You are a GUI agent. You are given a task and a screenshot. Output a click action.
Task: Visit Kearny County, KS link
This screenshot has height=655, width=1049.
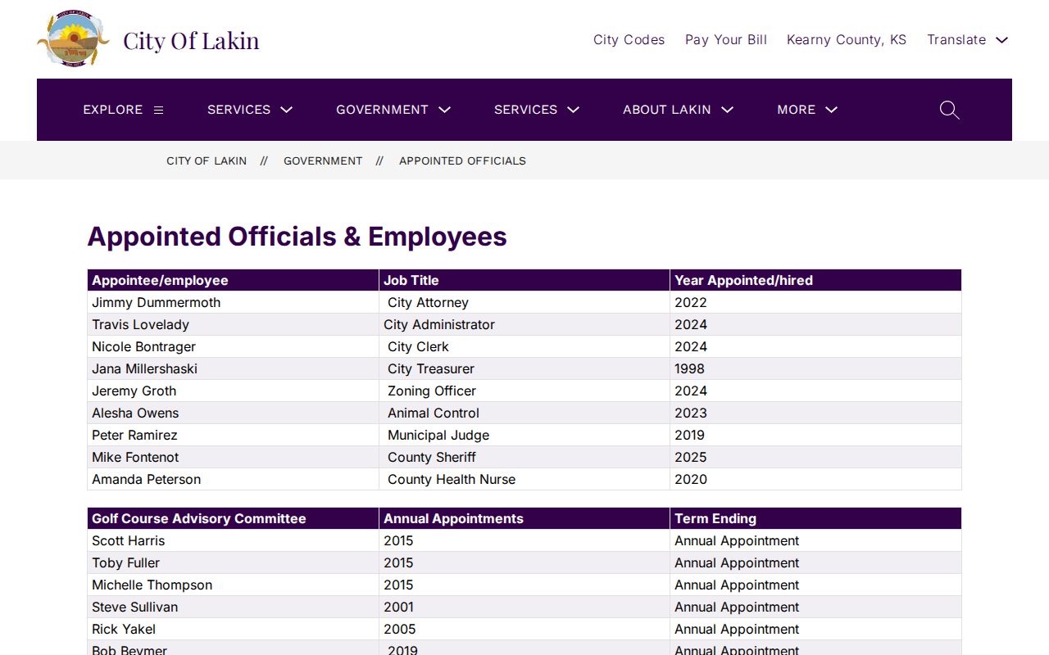pyautogui.click(x=847, y=39)
